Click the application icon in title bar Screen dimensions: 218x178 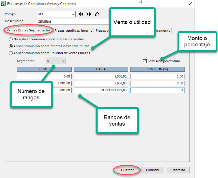coord(3,3)
